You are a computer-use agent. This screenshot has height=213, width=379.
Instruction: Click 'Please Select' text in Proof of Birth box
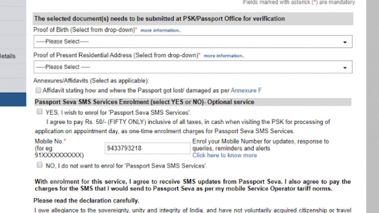[x=62, y=42]
